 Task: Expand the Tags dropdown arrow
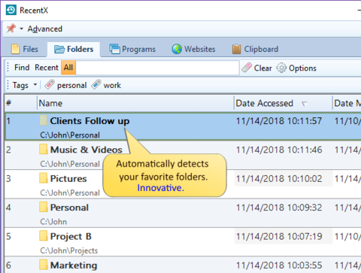(x=35, y=85)
